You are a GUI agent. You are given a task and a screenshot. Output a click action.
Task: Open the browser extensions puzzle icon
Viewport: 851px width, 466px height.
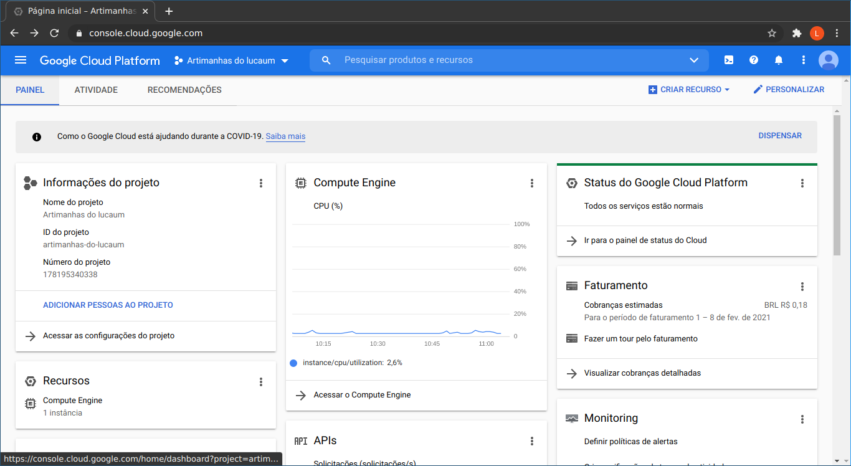pyautogui.click(x=797, y=33)
